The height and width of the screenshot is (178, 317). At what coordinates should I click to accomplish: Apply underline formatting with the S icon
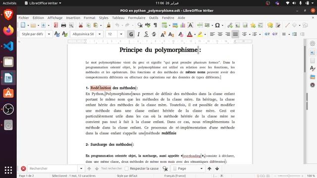[x=146, y=34]
